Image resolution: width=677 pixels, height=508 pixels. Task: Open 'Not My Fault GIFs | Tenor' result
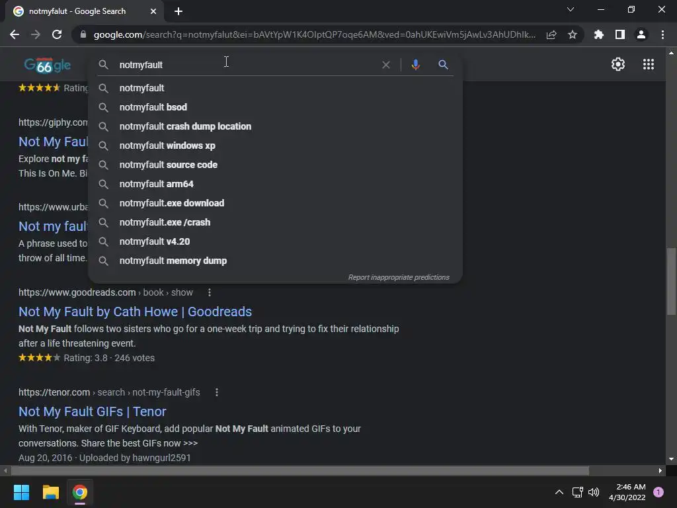[93, 411]
